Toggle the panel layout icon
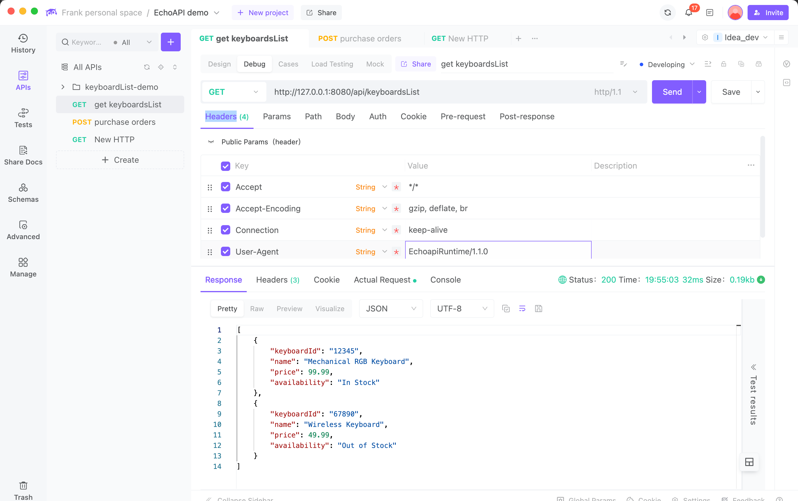The height and width of the screenshot is (501, 798). (x=749, y=462)
